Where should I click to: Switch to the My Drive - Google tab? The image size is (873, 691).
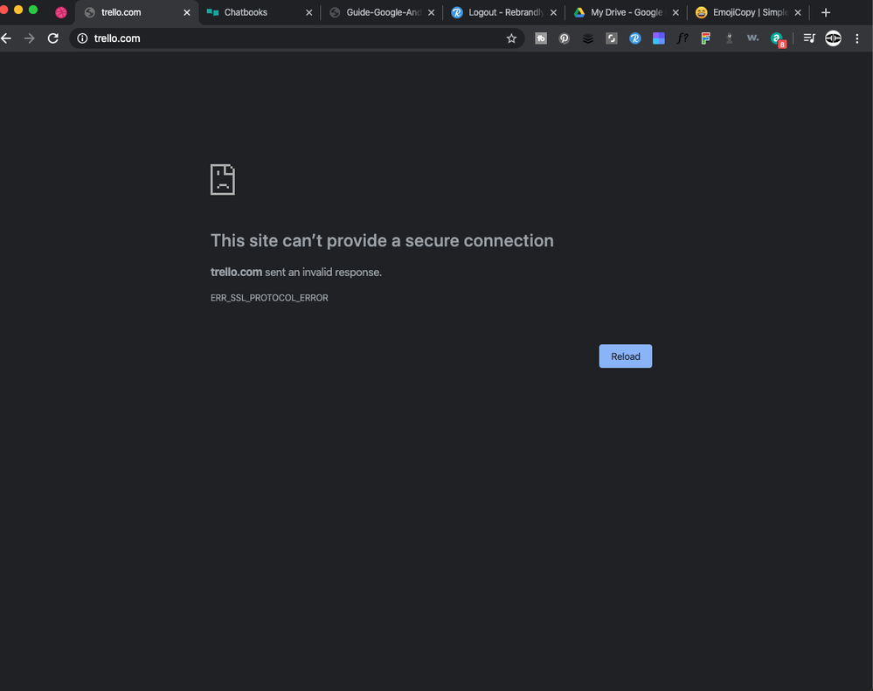627,12
